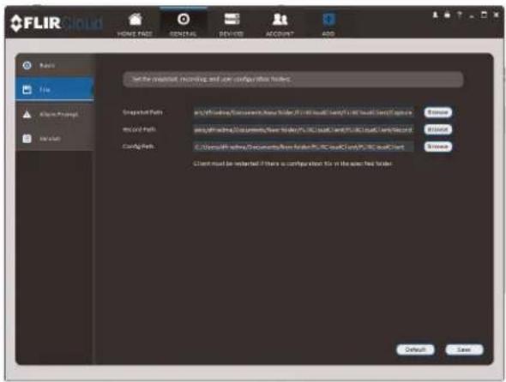Browse for the Record Path folder

pyautogui.click(x=438, y=129)
